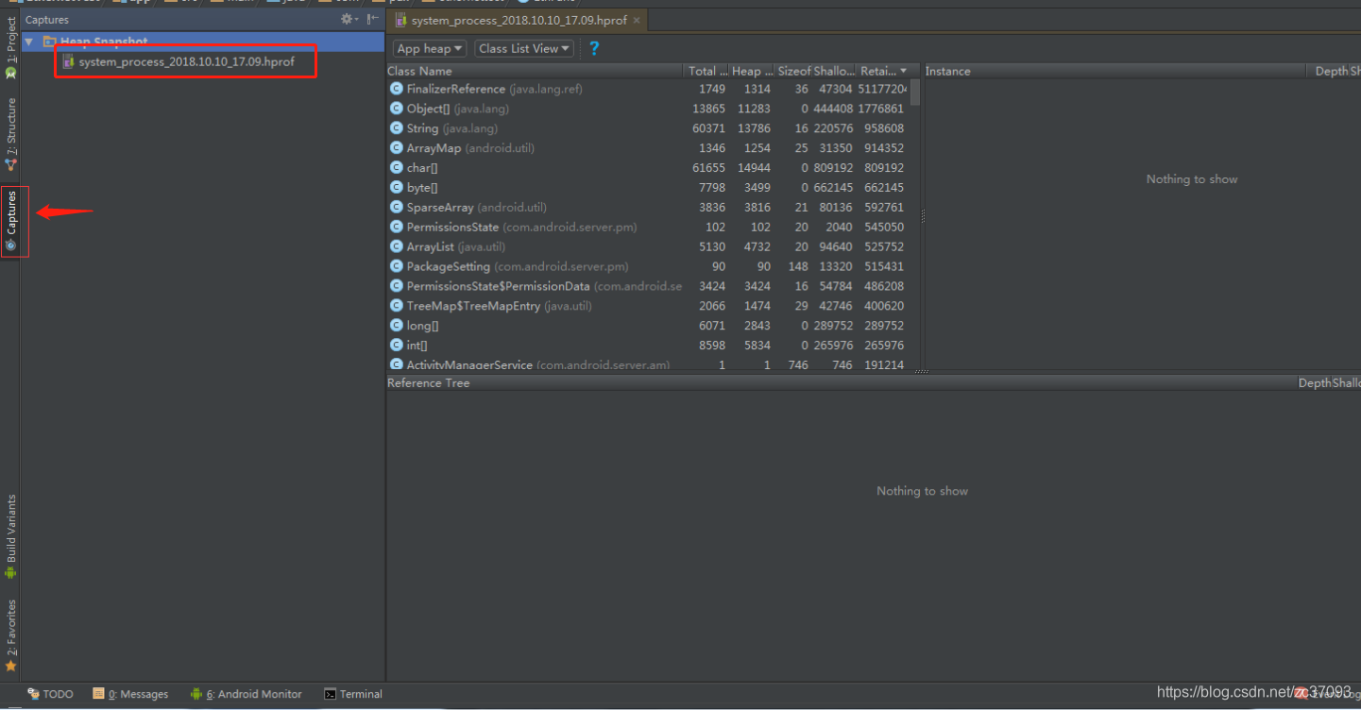Click the class icon beside PermissionsState (com.android.server.pm)
The height and width of the screenshot is (710, 1361).
[396, 227]
